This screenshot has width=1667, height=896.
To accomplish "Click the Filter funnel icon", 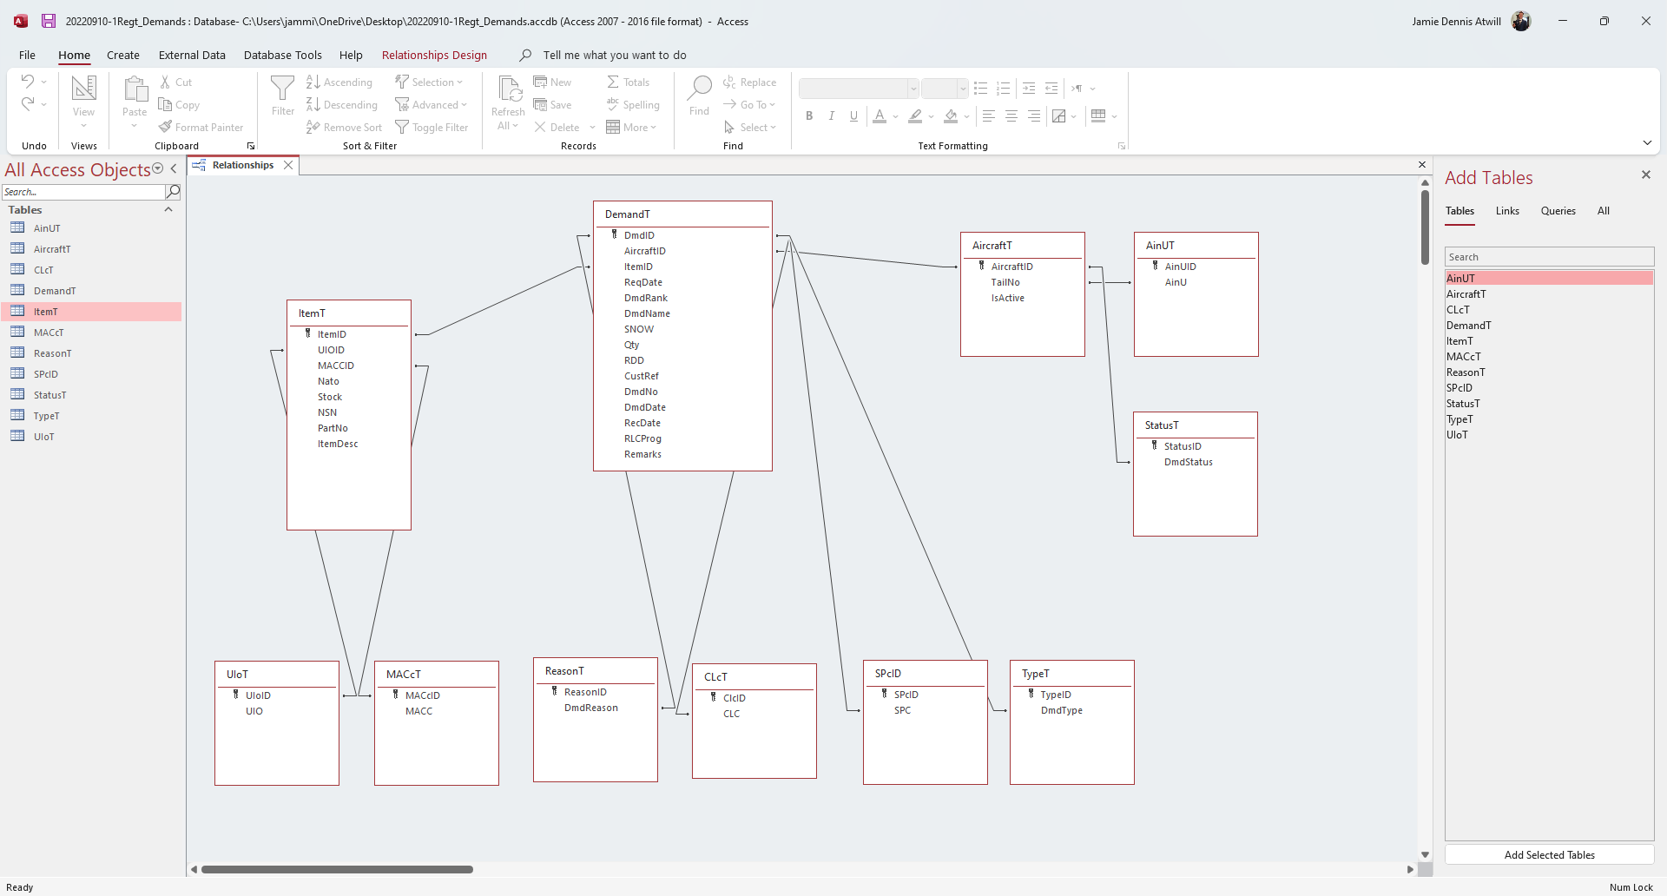I will pyautogui.click(x=282, y=89).
